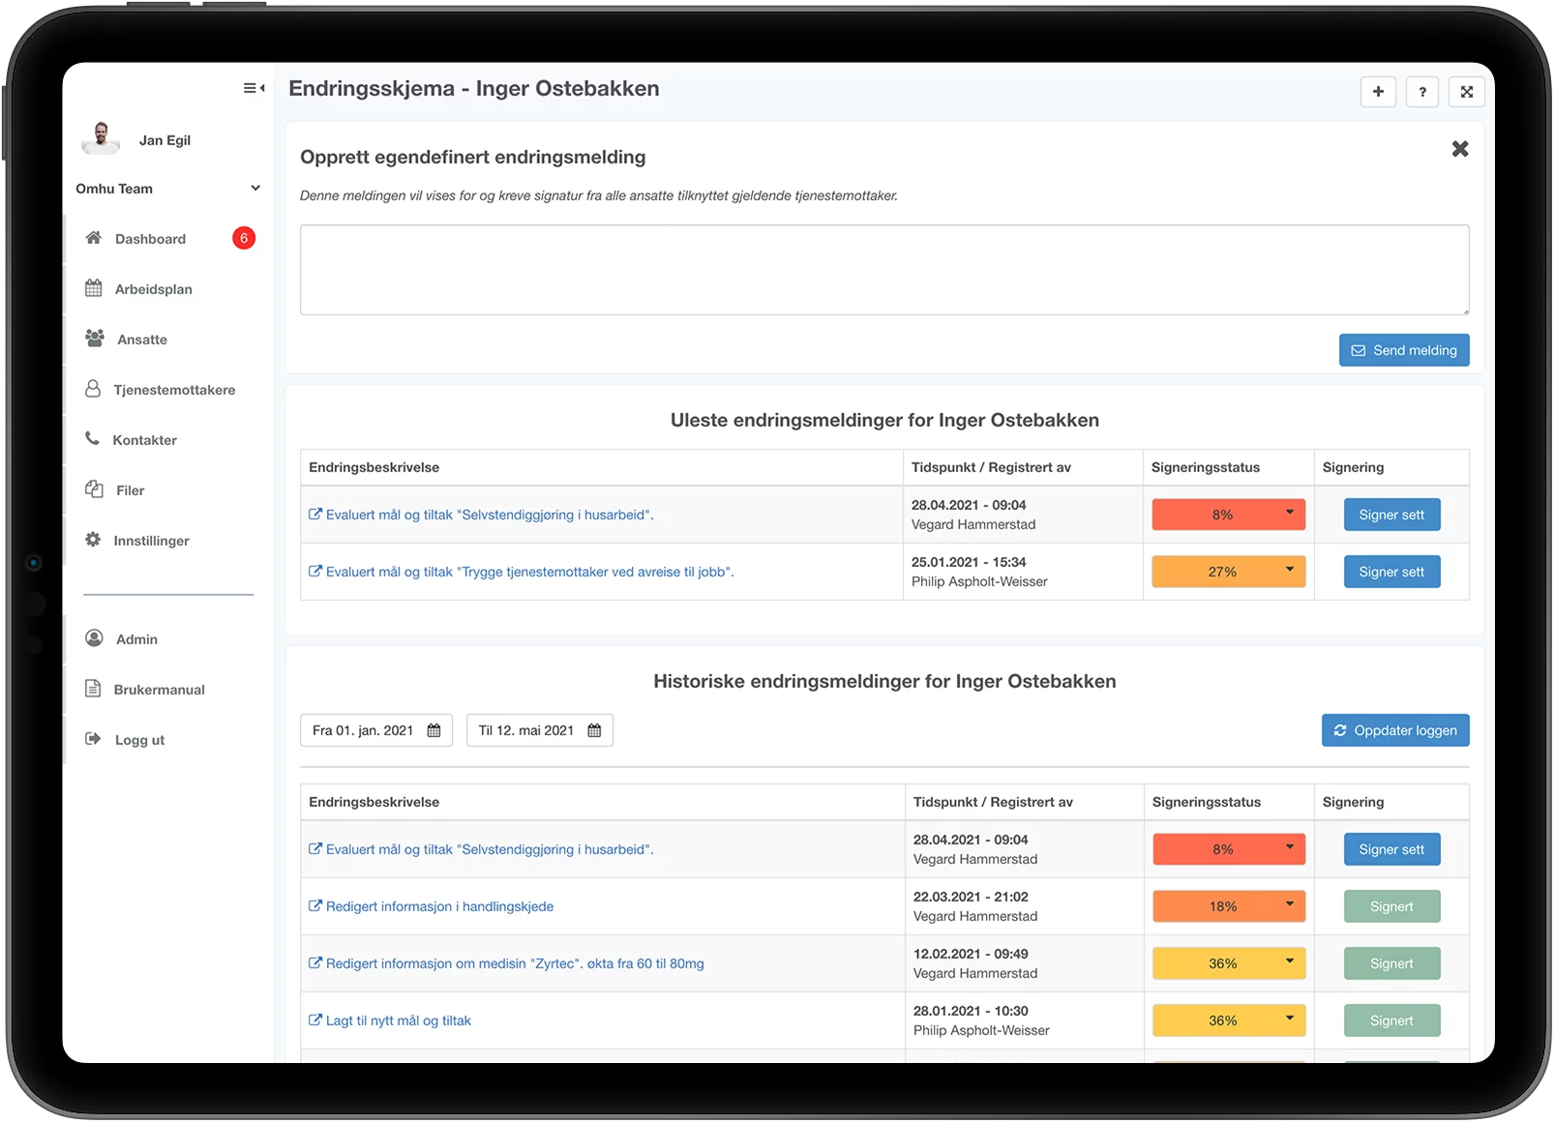
Task: Click the message text area
Action: pos(883,270)
